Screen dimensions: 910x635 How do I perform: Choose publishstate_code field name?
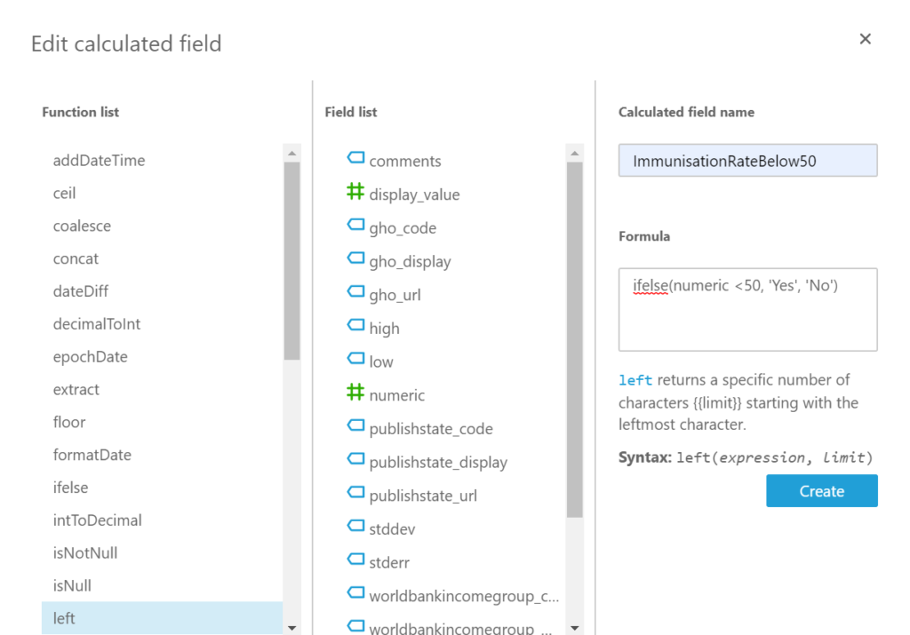point(431,429)
